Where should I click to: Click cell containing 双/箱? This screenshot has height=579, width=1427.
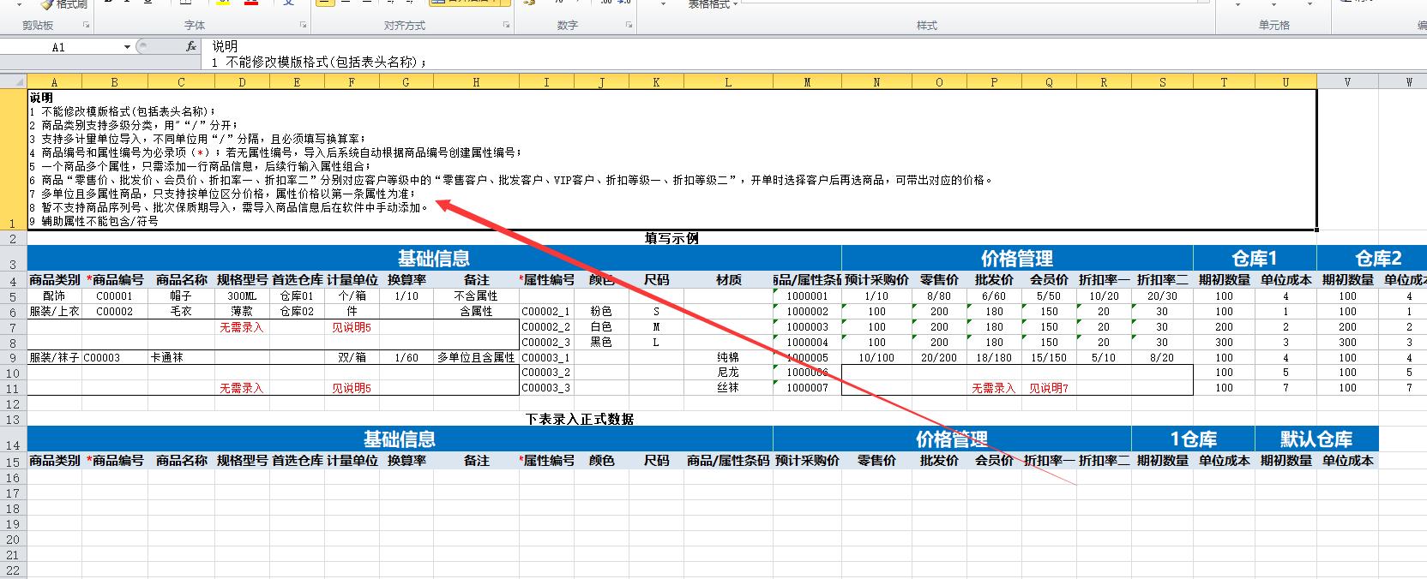click(x=352, y=358)
